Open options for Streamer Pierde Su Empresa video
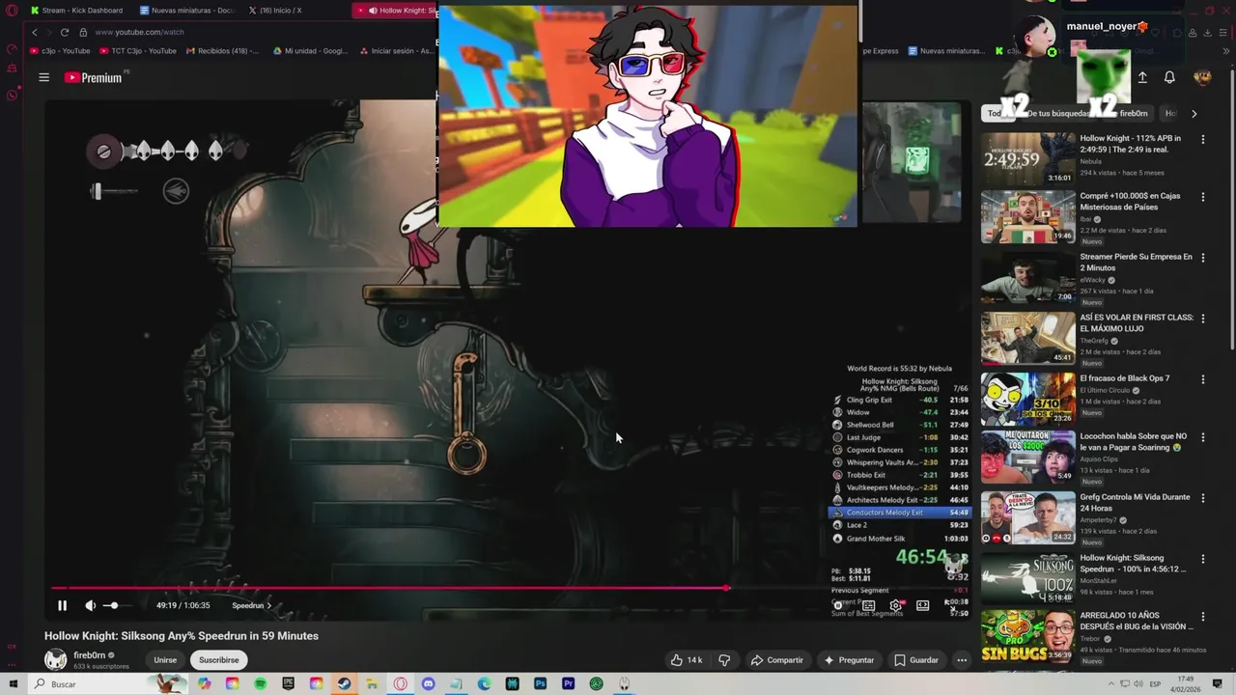The height and width of the screenshot is (695, 1236). (1202, 258)
